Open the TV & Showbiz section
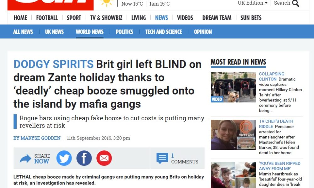This screenshot has width=314, height=188. click(x=106, y=18)
